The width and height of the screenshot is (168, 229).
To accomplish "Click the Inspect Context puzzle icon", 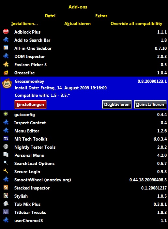I will coord(6,122).
